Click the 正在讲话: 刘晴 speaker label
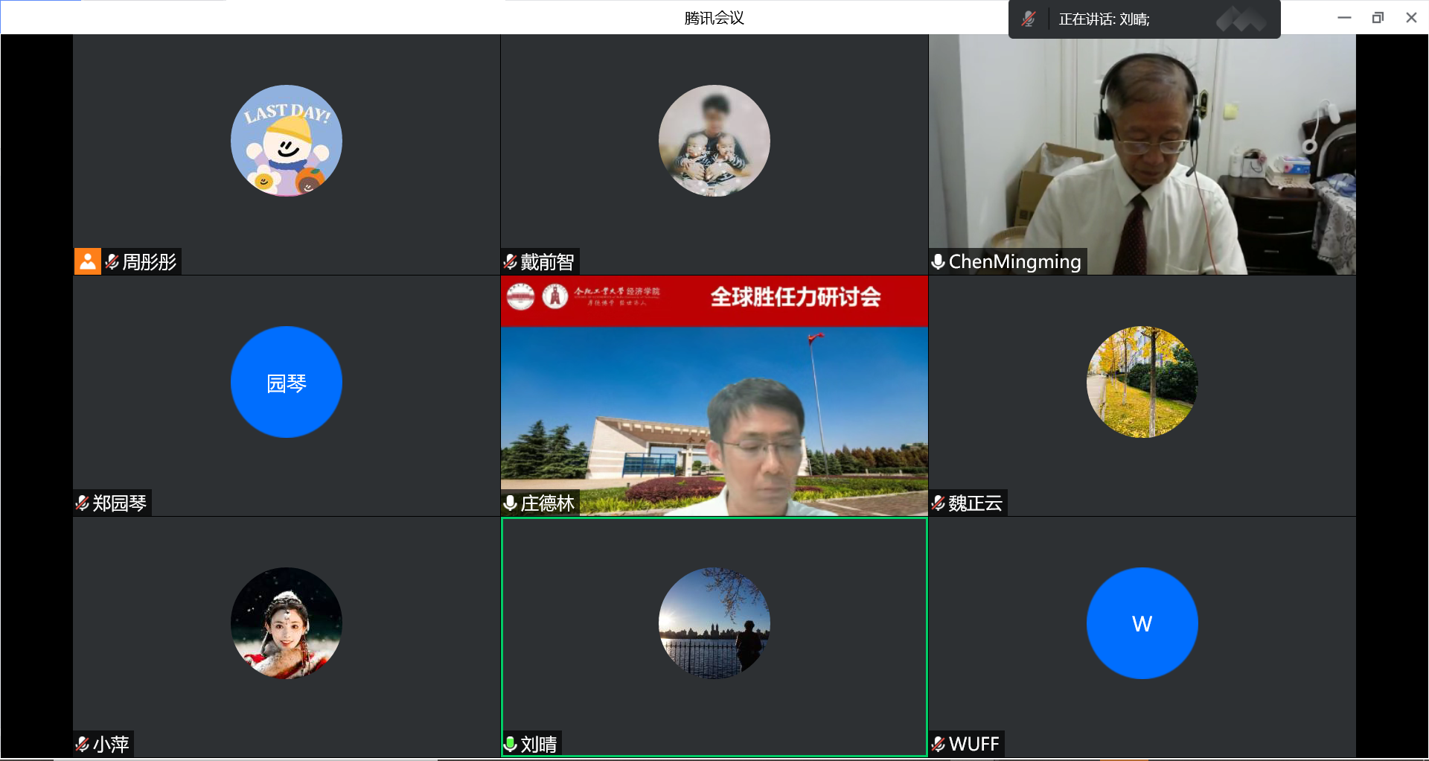 tap(1104, 19)
